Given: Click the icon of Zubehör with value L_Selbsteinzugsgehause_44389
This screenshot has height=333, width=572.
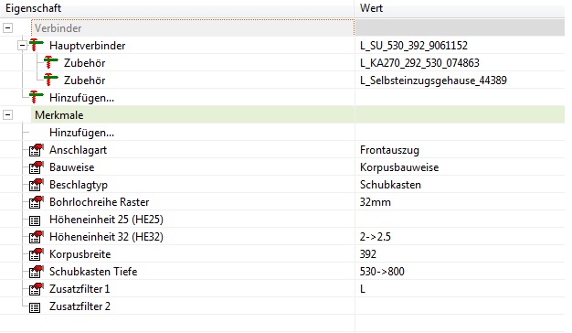Looking at the screenshot, I should (x=50, y=80).
